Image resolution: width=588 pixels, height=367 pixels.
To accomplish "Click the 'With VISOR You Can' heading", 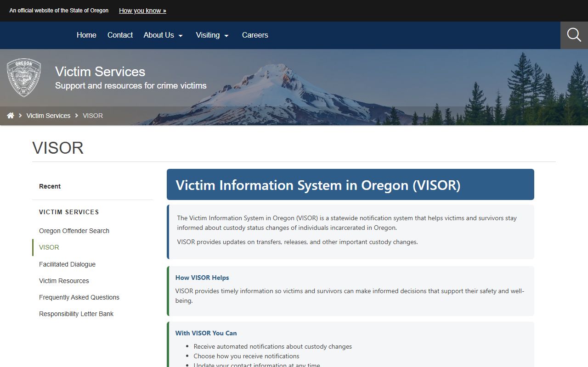I will [206, 333].
